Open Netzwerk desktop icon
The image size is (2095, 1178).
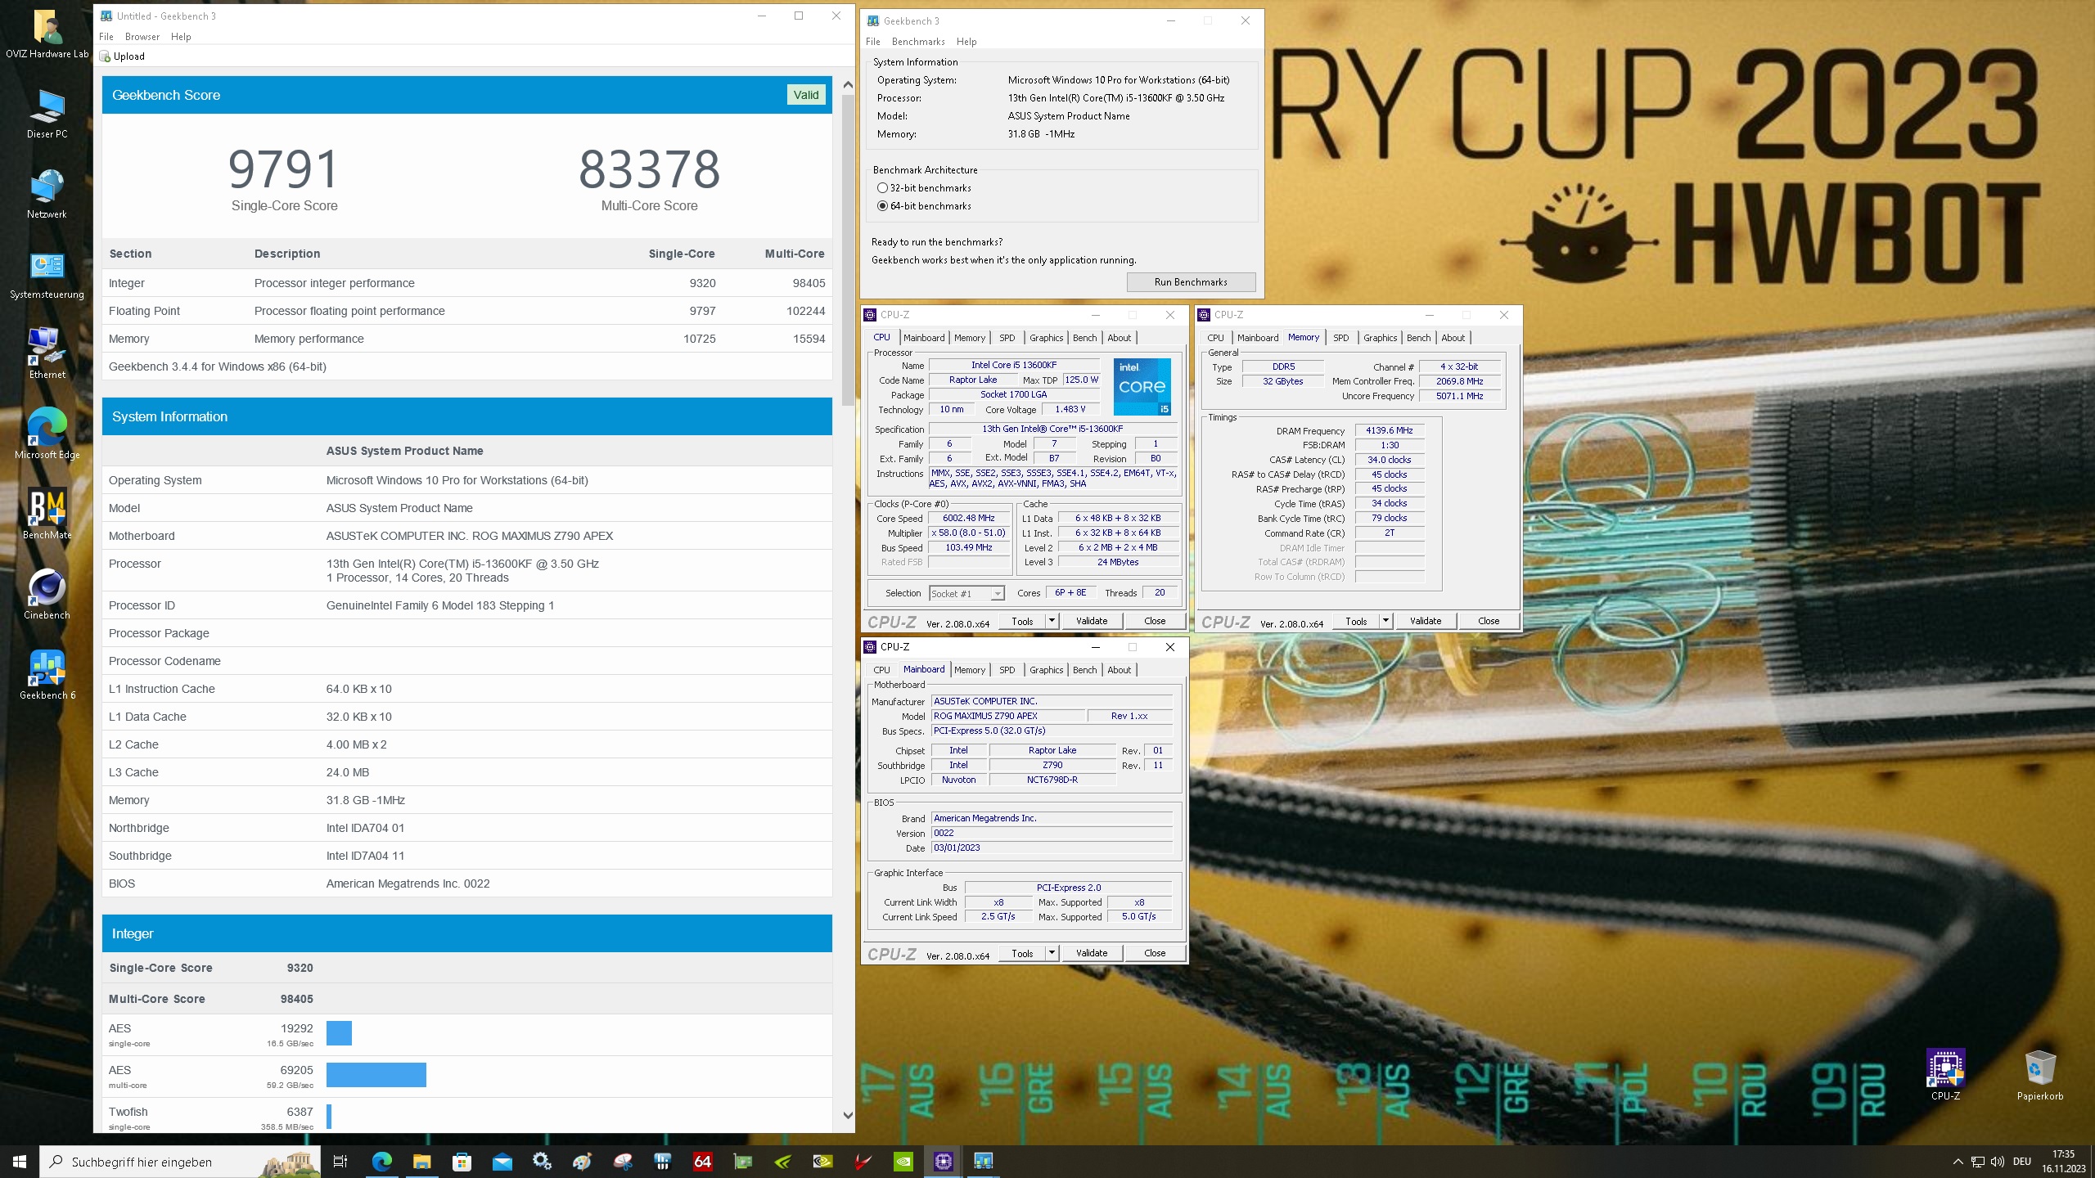[x=47, y=193]
